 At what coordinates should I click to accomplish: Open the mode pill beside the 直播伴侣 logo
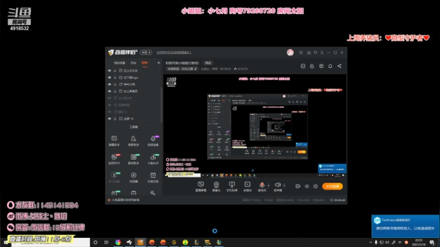[146, 53]
